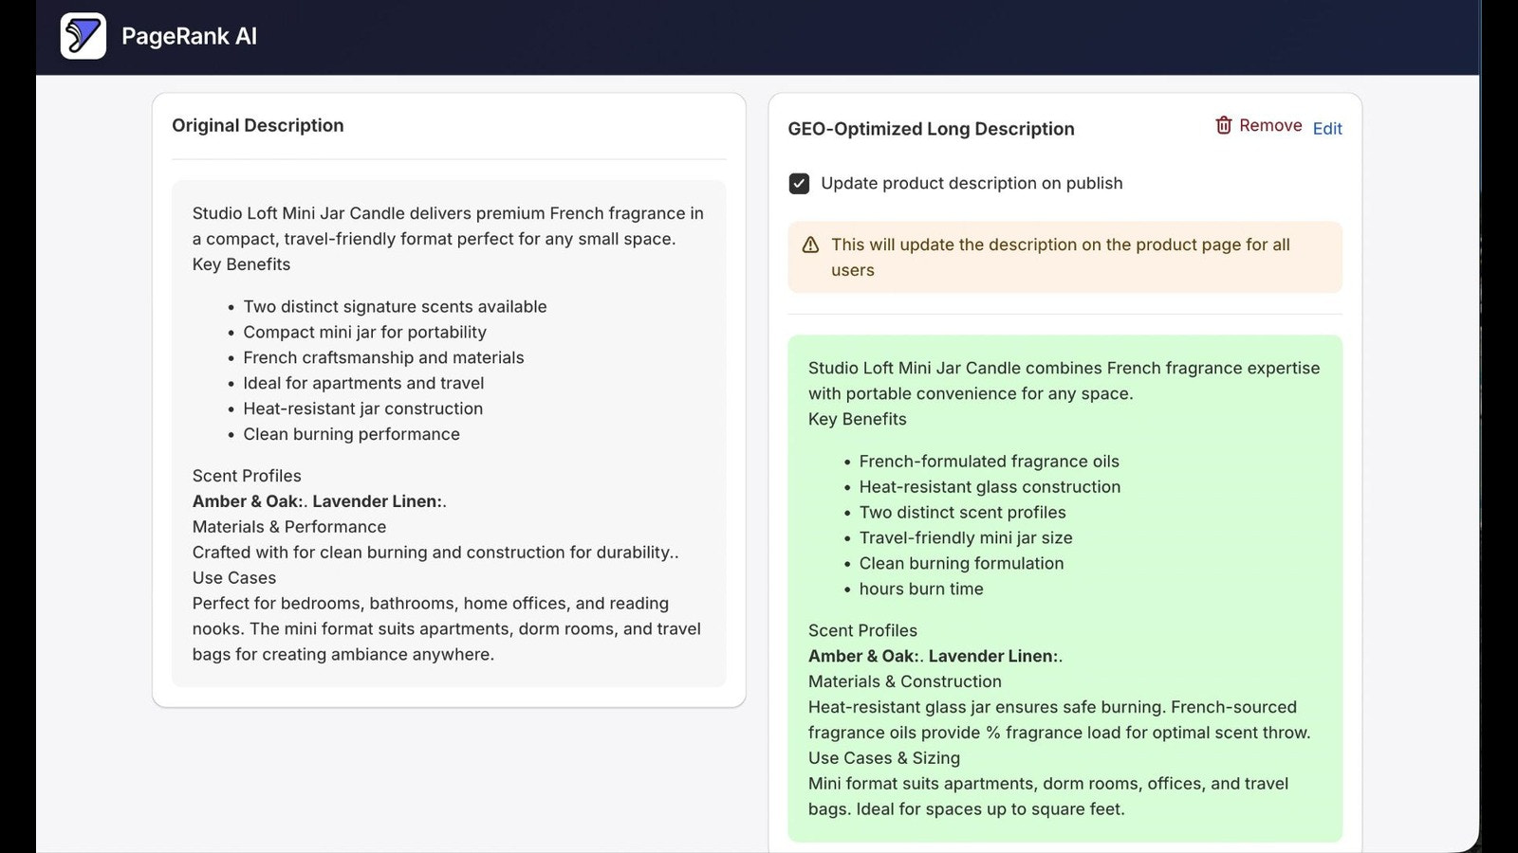
Task: Click the "Travel-friendly mini jar size" bullet
Action: (965, 537)
